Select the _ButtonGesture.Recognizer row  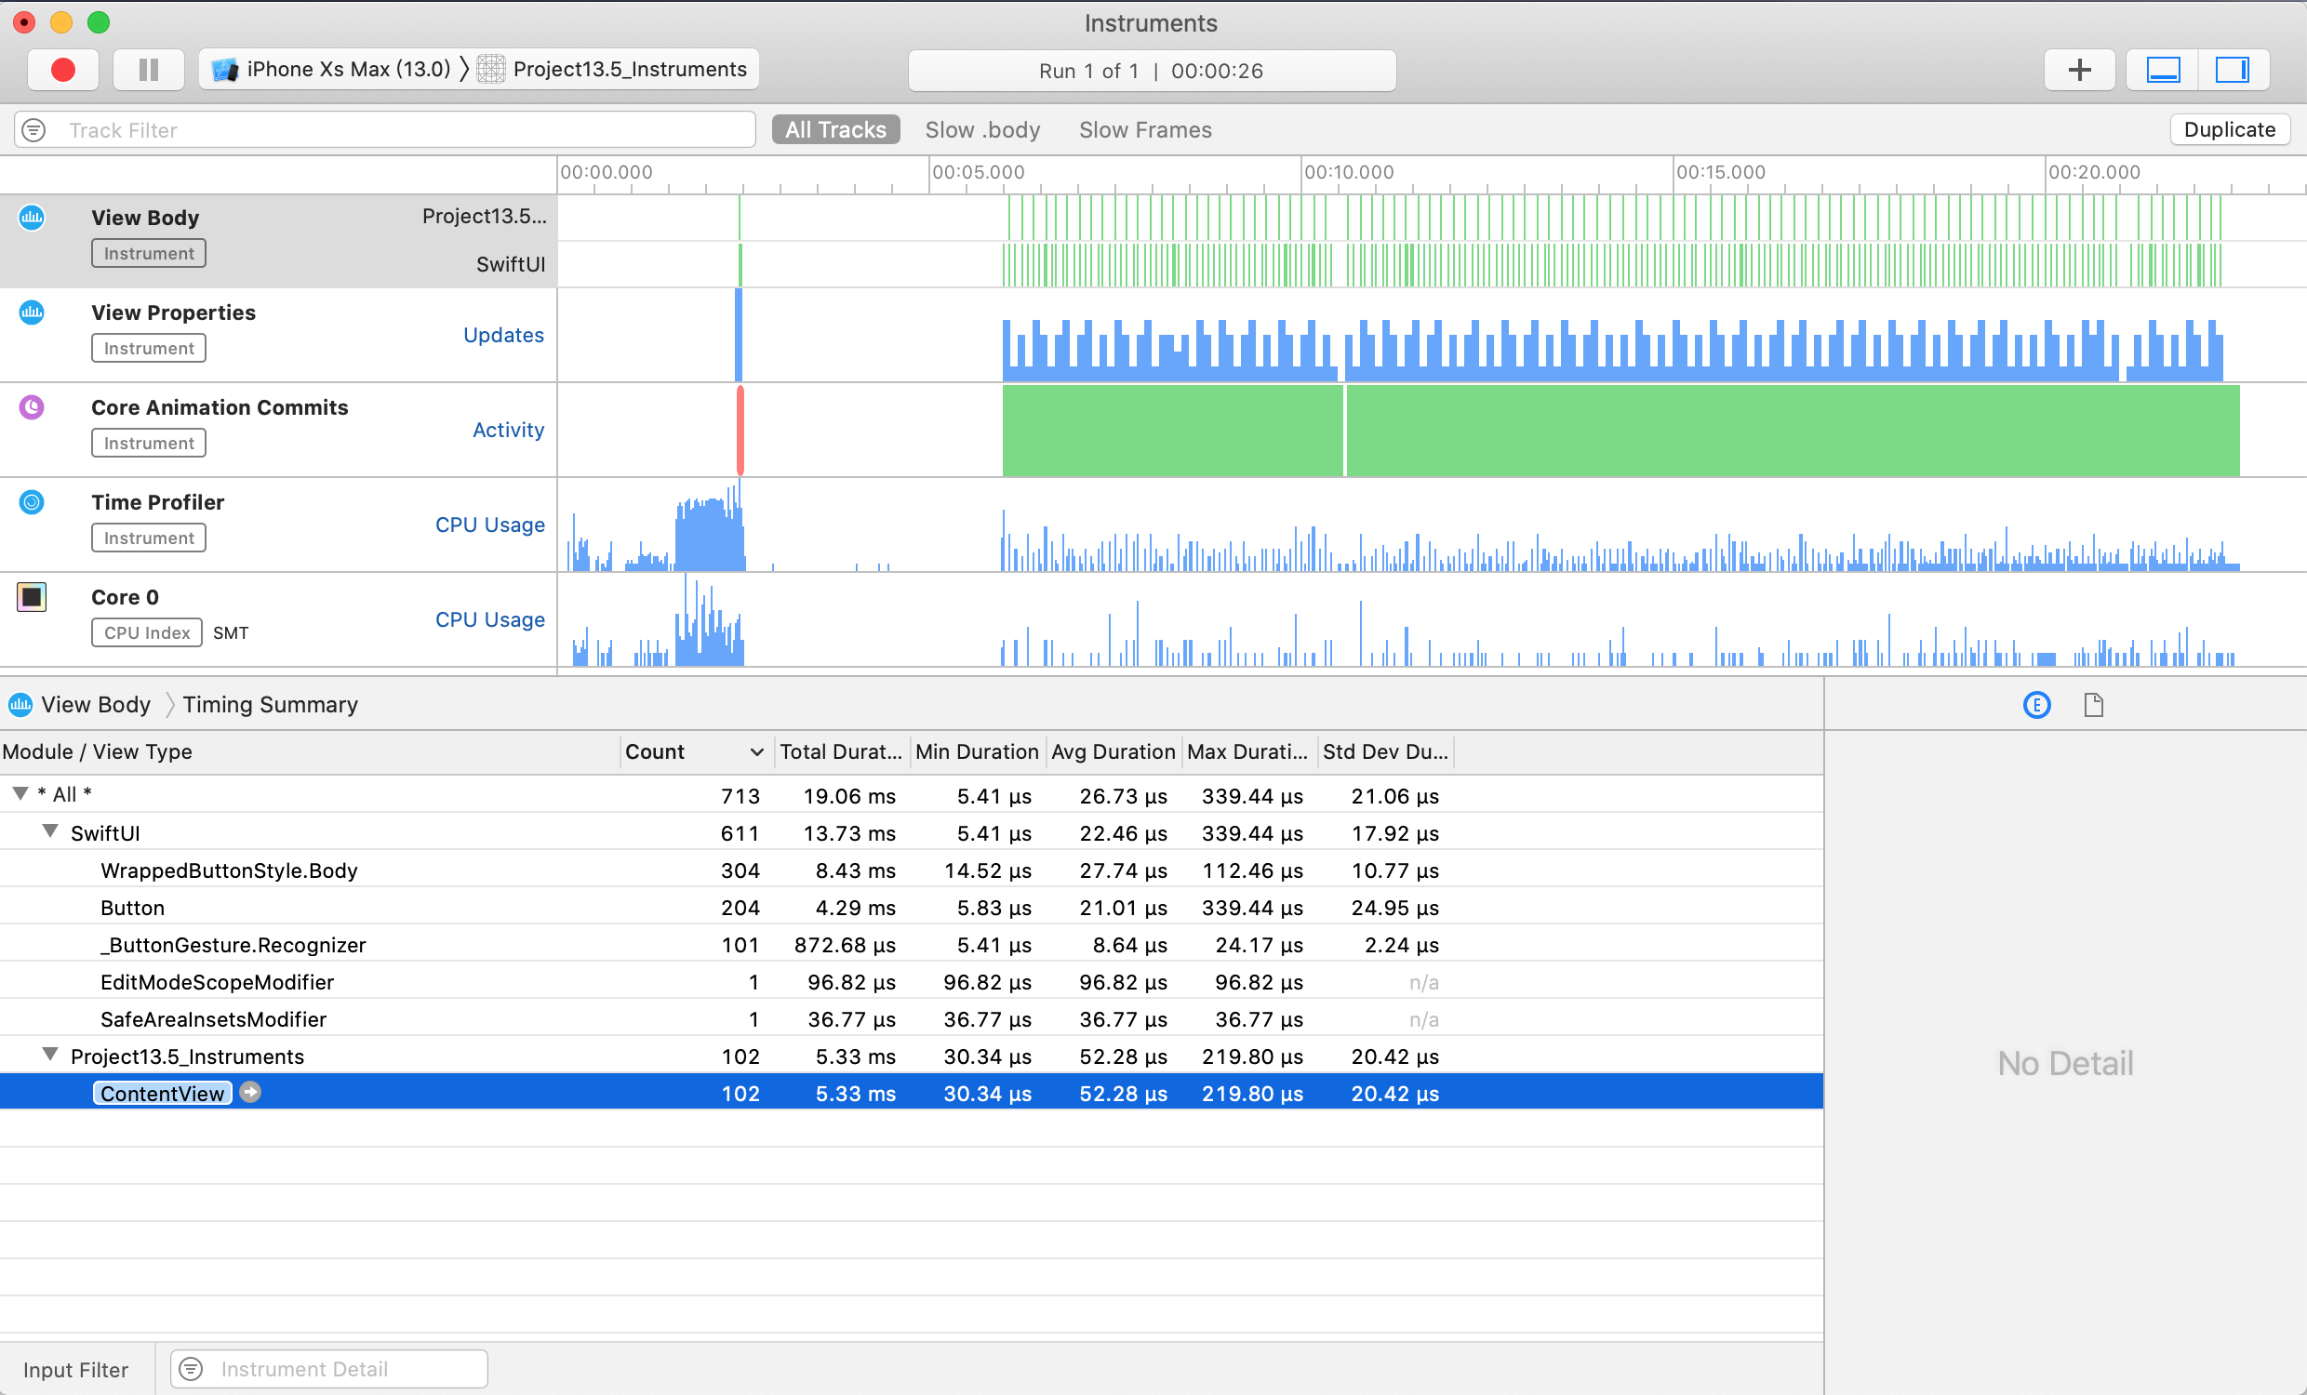pyautogui.click(x=911, y=945)
